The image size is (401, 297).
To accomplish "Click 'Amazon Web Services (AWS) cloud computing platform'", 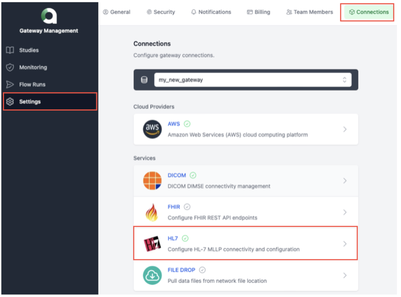I will point(238,135).
